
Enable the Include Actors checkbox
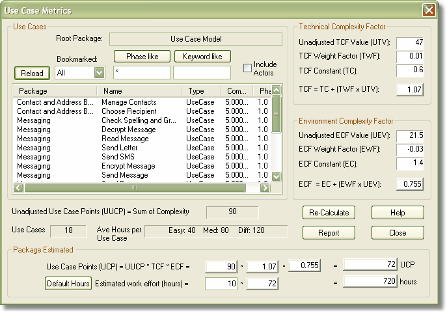(247, 68)
